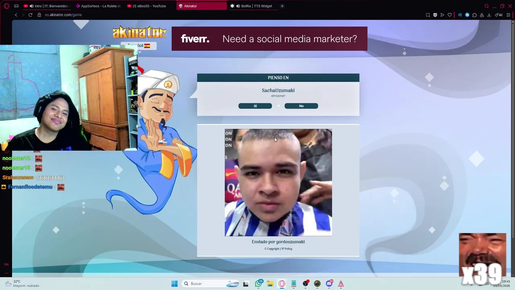The height and width of the screenshot is (290, 515).
Task: Open the weather widget showing 22°C
Action: (x=22, y=284)
